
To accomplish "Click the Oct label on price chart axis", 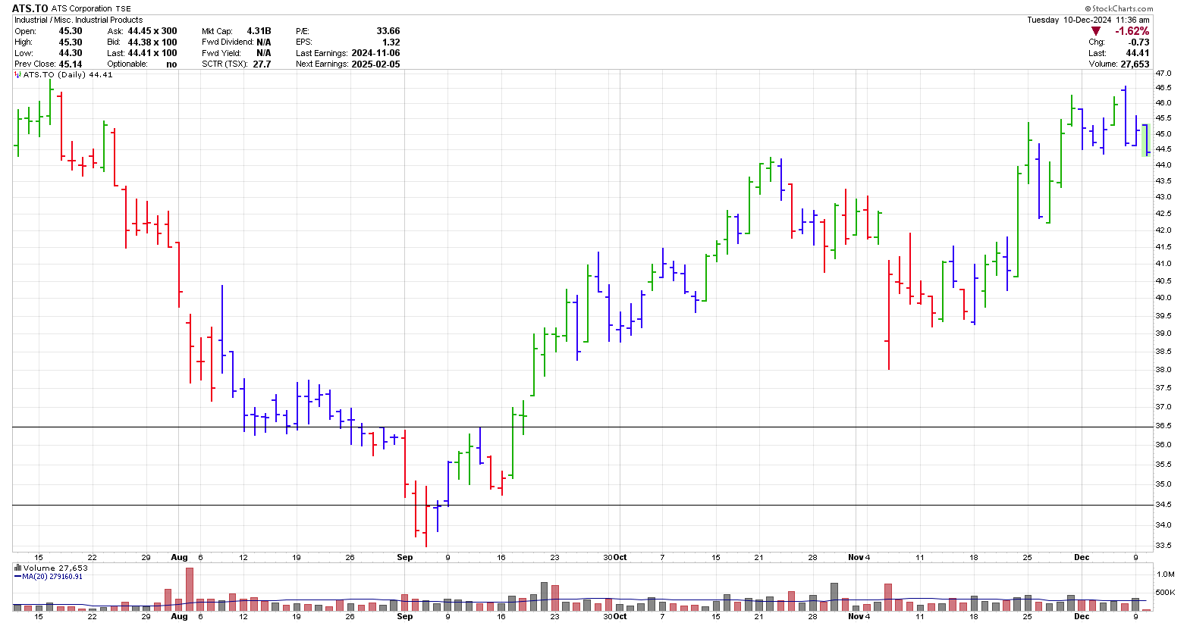I will coord(620,557).
